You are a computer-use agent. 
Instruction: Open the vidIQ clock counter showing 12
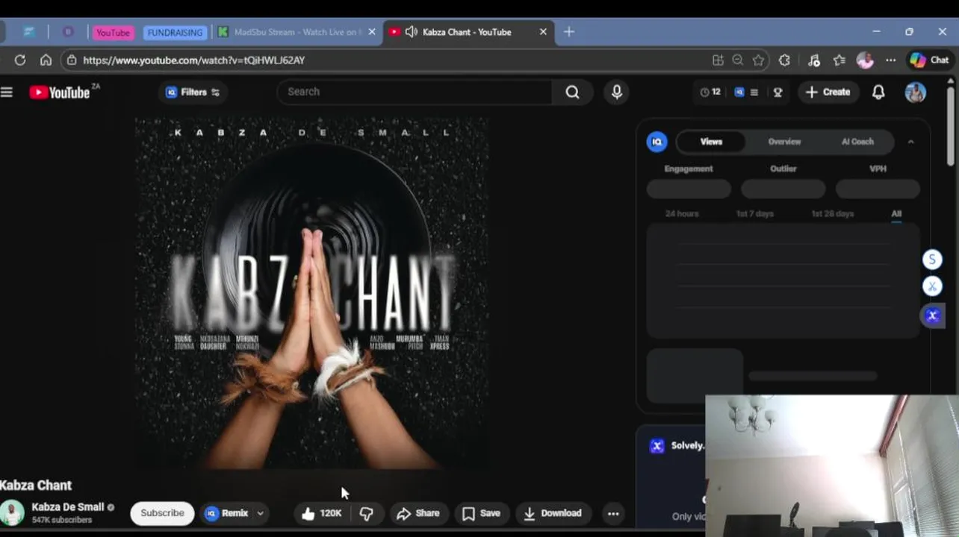tap(710, 92)
